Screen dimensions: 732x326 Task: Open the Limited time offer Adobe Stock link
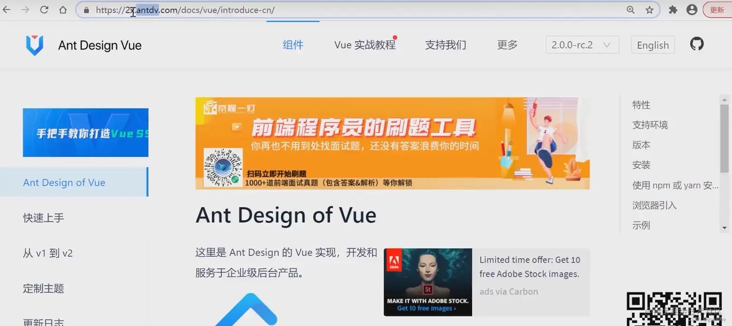click(530, 267)
